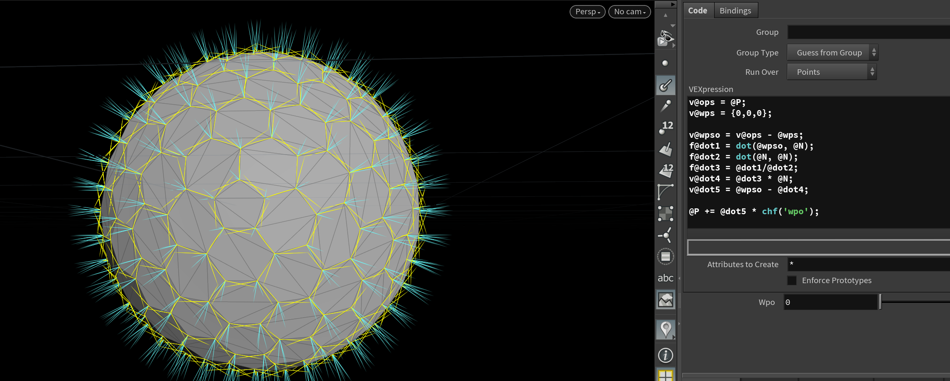Toggle the background image display icon
Viewport: 950px width, 381px height.
point(665,300)
